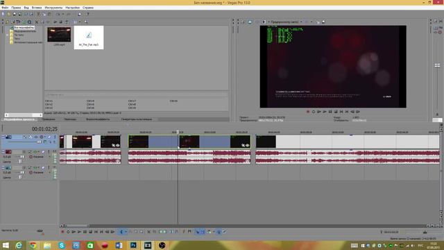Save the project via toolbar icon
The height and width of the screenshot is (250, 444).
click(15, 14)
